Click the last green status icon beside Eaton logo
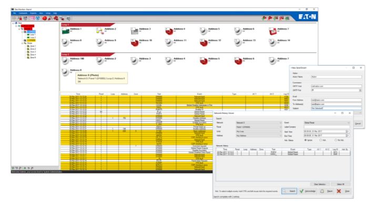375x208 pixels. 287,18
